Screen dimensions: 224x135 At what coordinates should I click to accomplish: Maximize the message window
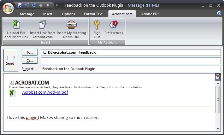[x=211, y=6]
